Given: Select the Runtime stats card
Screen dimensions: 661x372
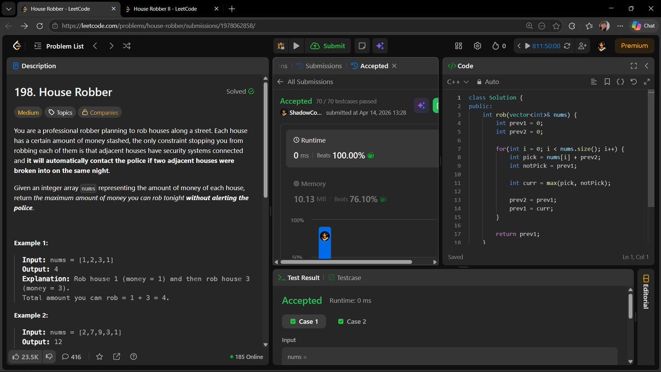Looking at the screenshot, I should [362, 148].
